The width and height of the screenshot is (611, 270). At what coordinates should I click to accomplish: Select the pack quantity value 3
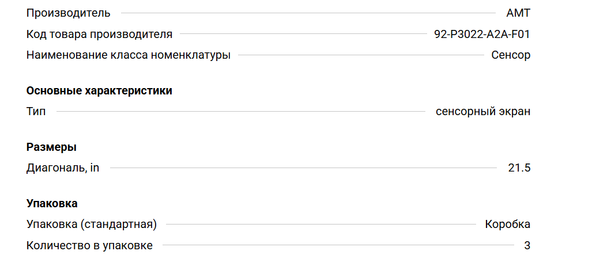527,246
